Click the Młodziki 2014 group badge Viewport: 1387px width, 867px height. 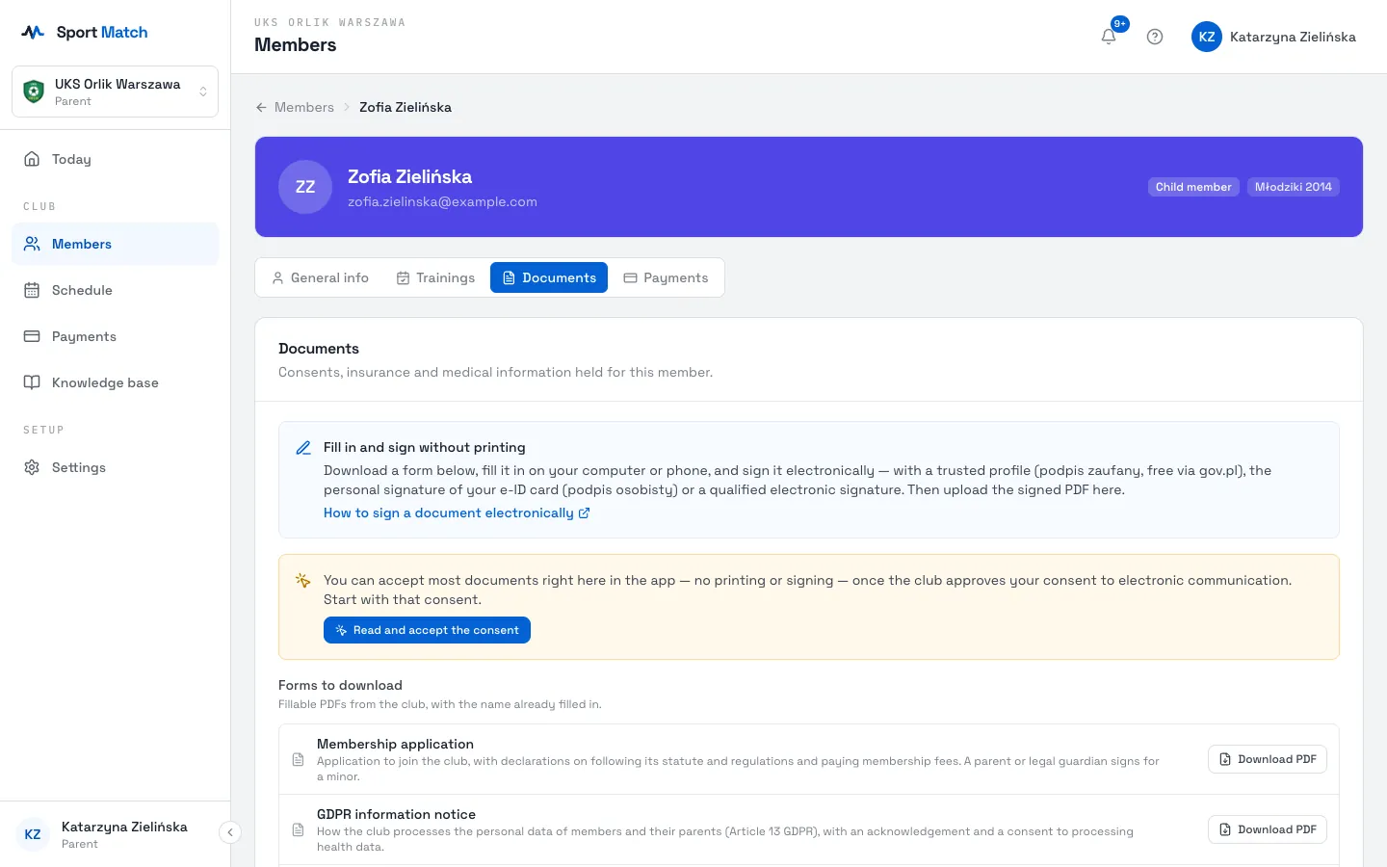pyautogui.click(x=1294, y=187)
